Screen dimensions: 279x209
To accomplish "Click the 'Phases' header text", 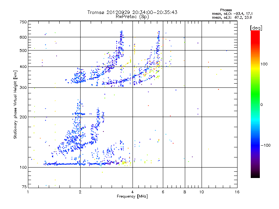I will [x=226, y=10].
